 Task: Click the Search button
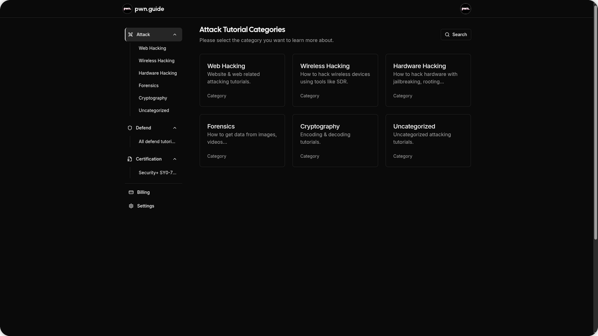[456, 34]
